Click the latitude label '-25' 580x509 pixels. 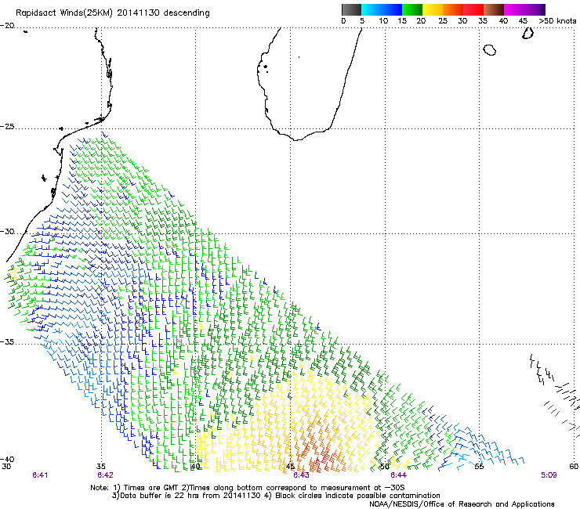click(x=7, y=126)
